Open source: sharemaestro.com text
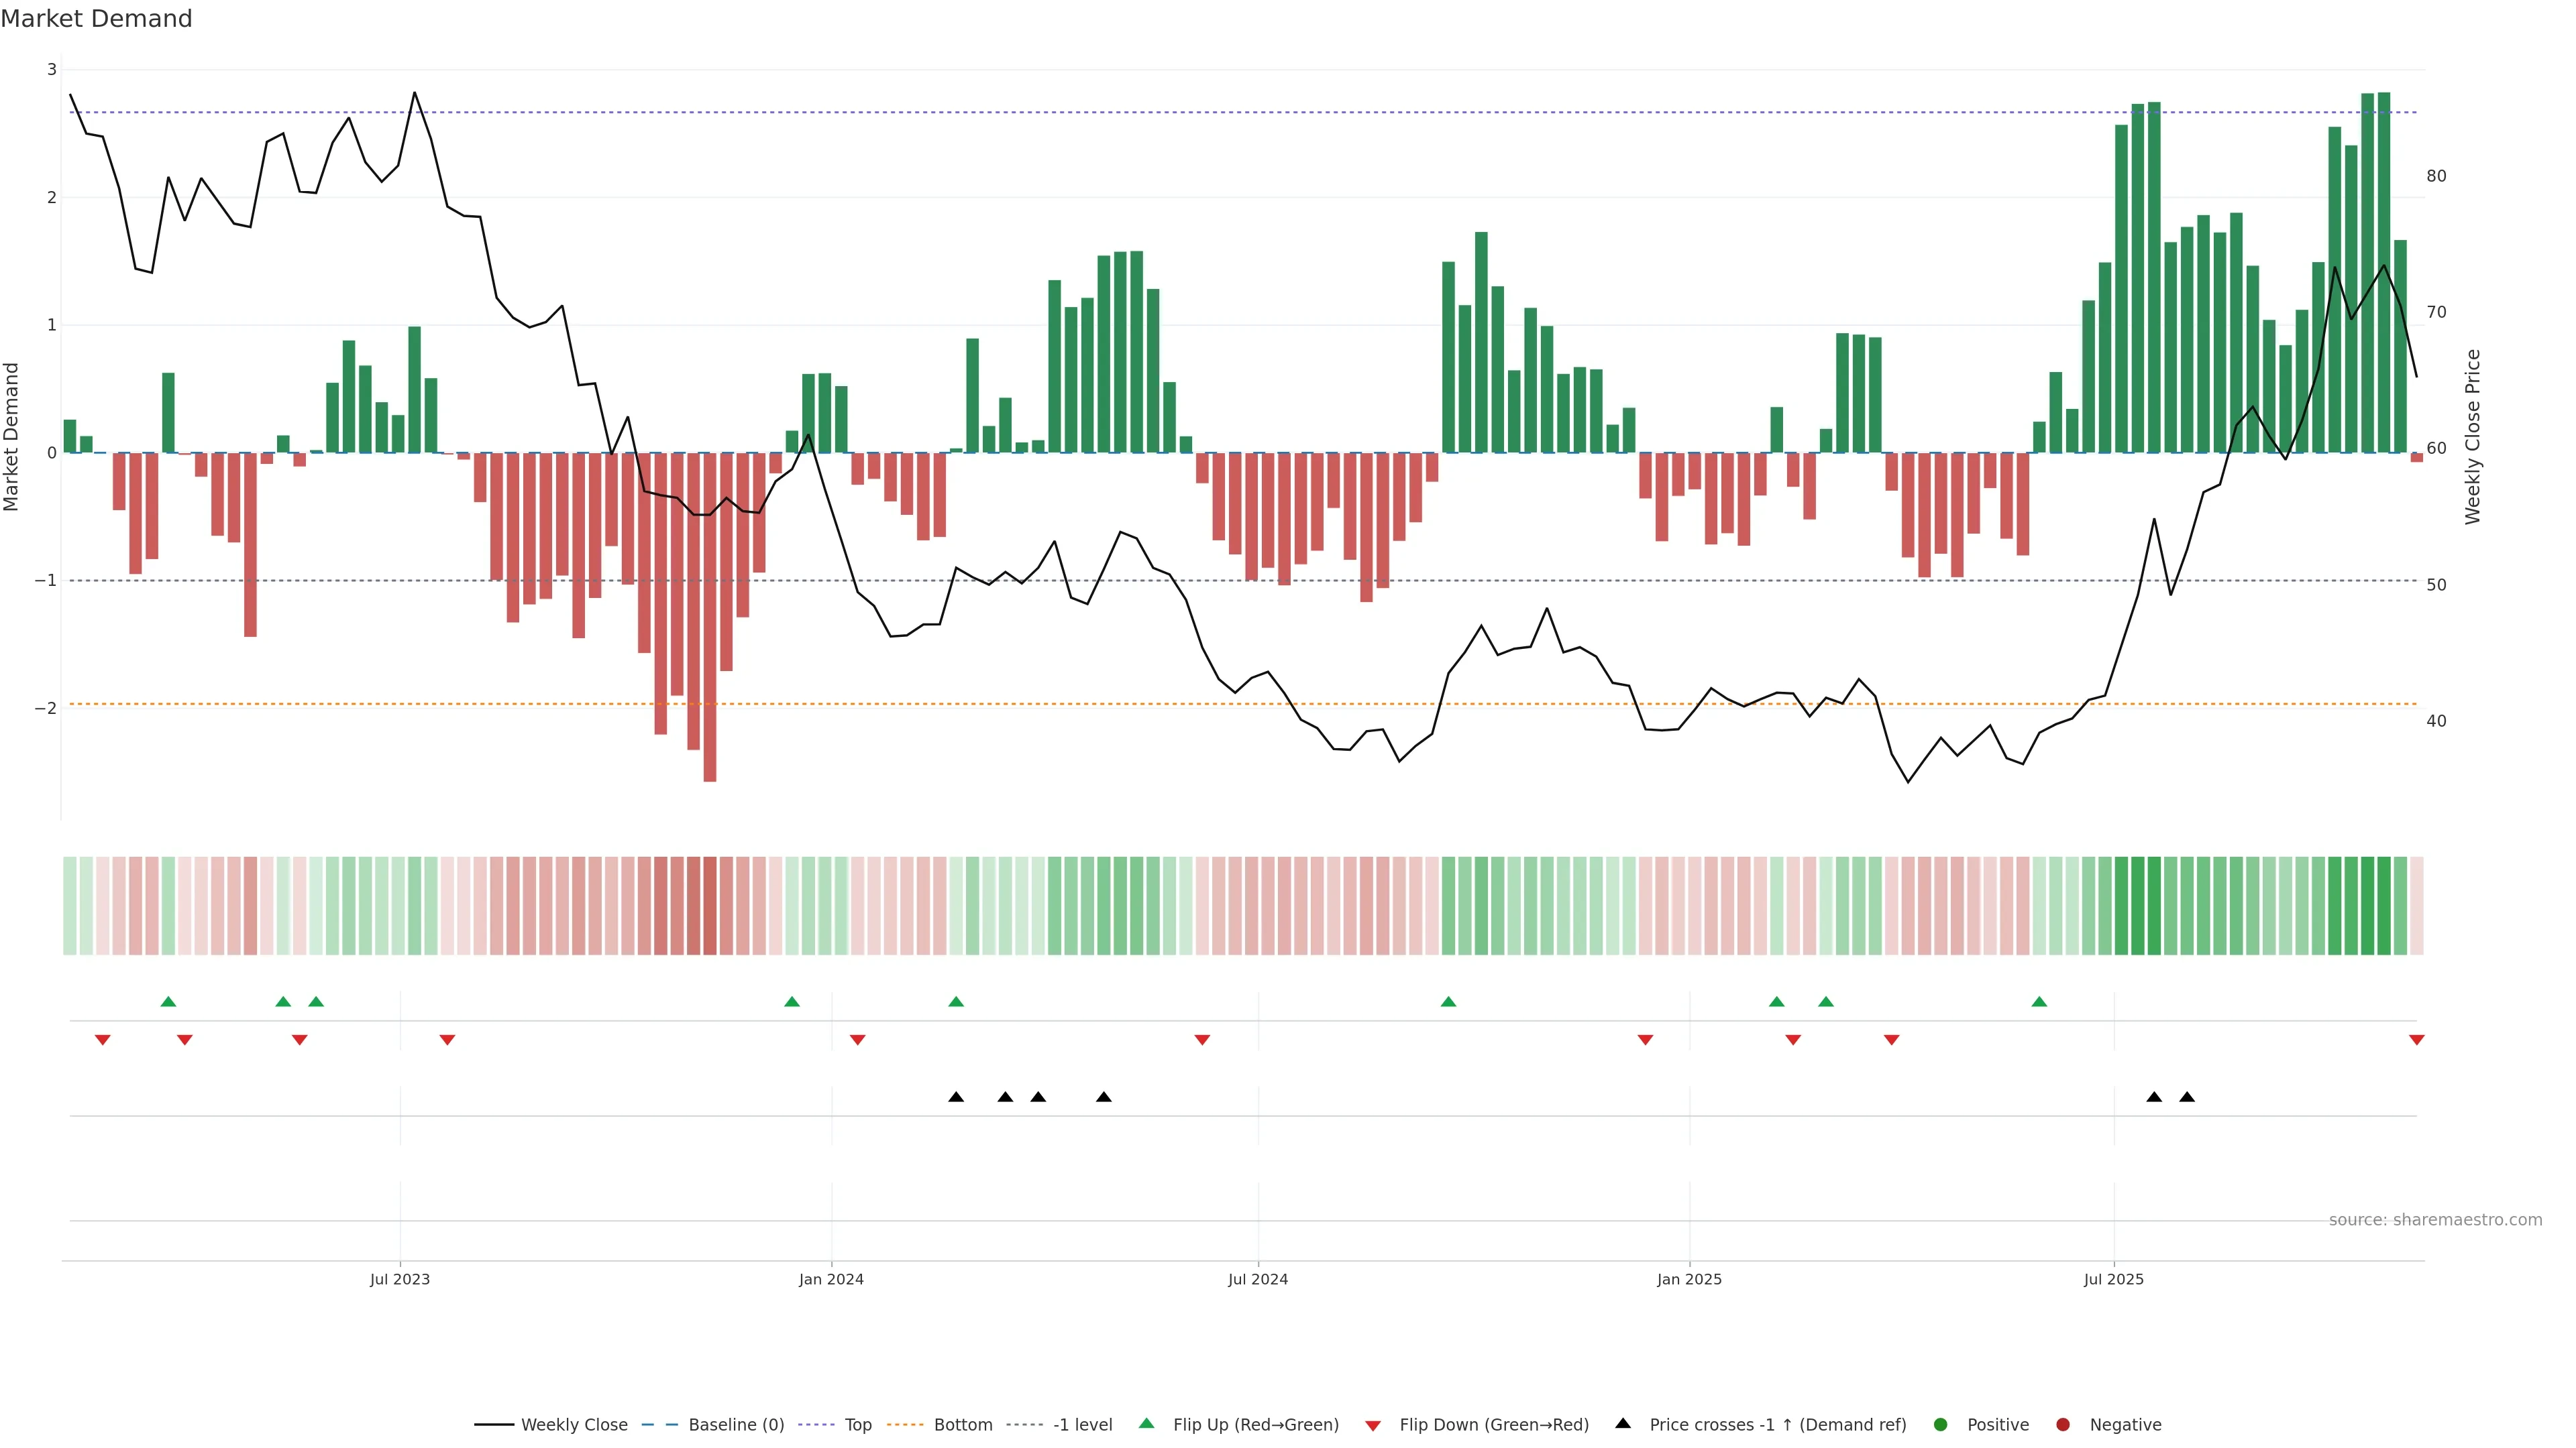This screenshot has height=1448, width=2576. (2435, 1219)
